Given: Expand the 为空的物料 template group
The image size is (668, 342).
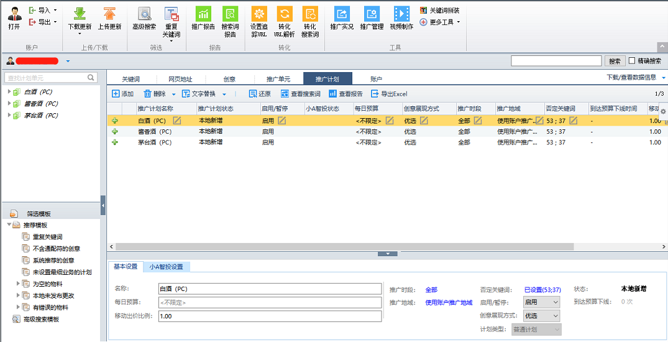Looking at the screenshot, I should 19,284.
